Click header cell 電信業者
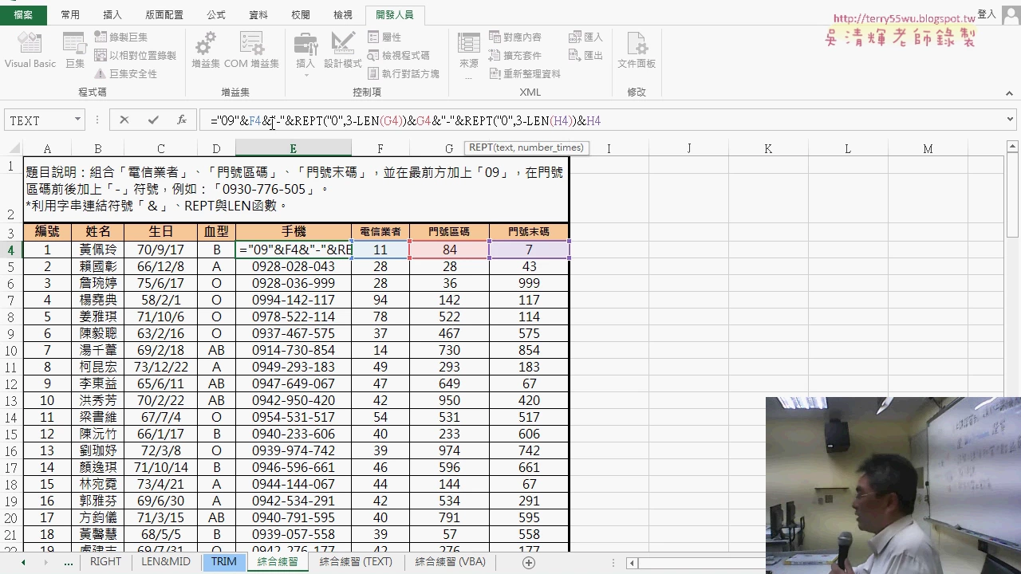The height and width of the screenshot is (574, 1021). tap(380, 232)
